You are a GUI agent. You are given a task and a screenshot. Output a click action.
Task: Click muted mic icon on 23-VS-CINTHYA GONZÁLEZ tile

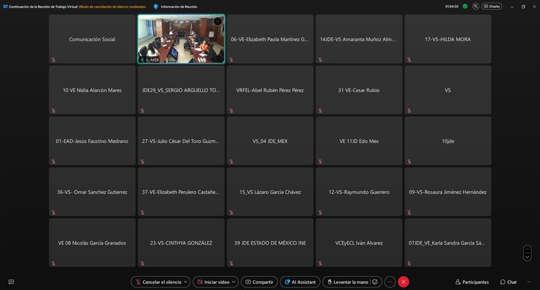142,264
